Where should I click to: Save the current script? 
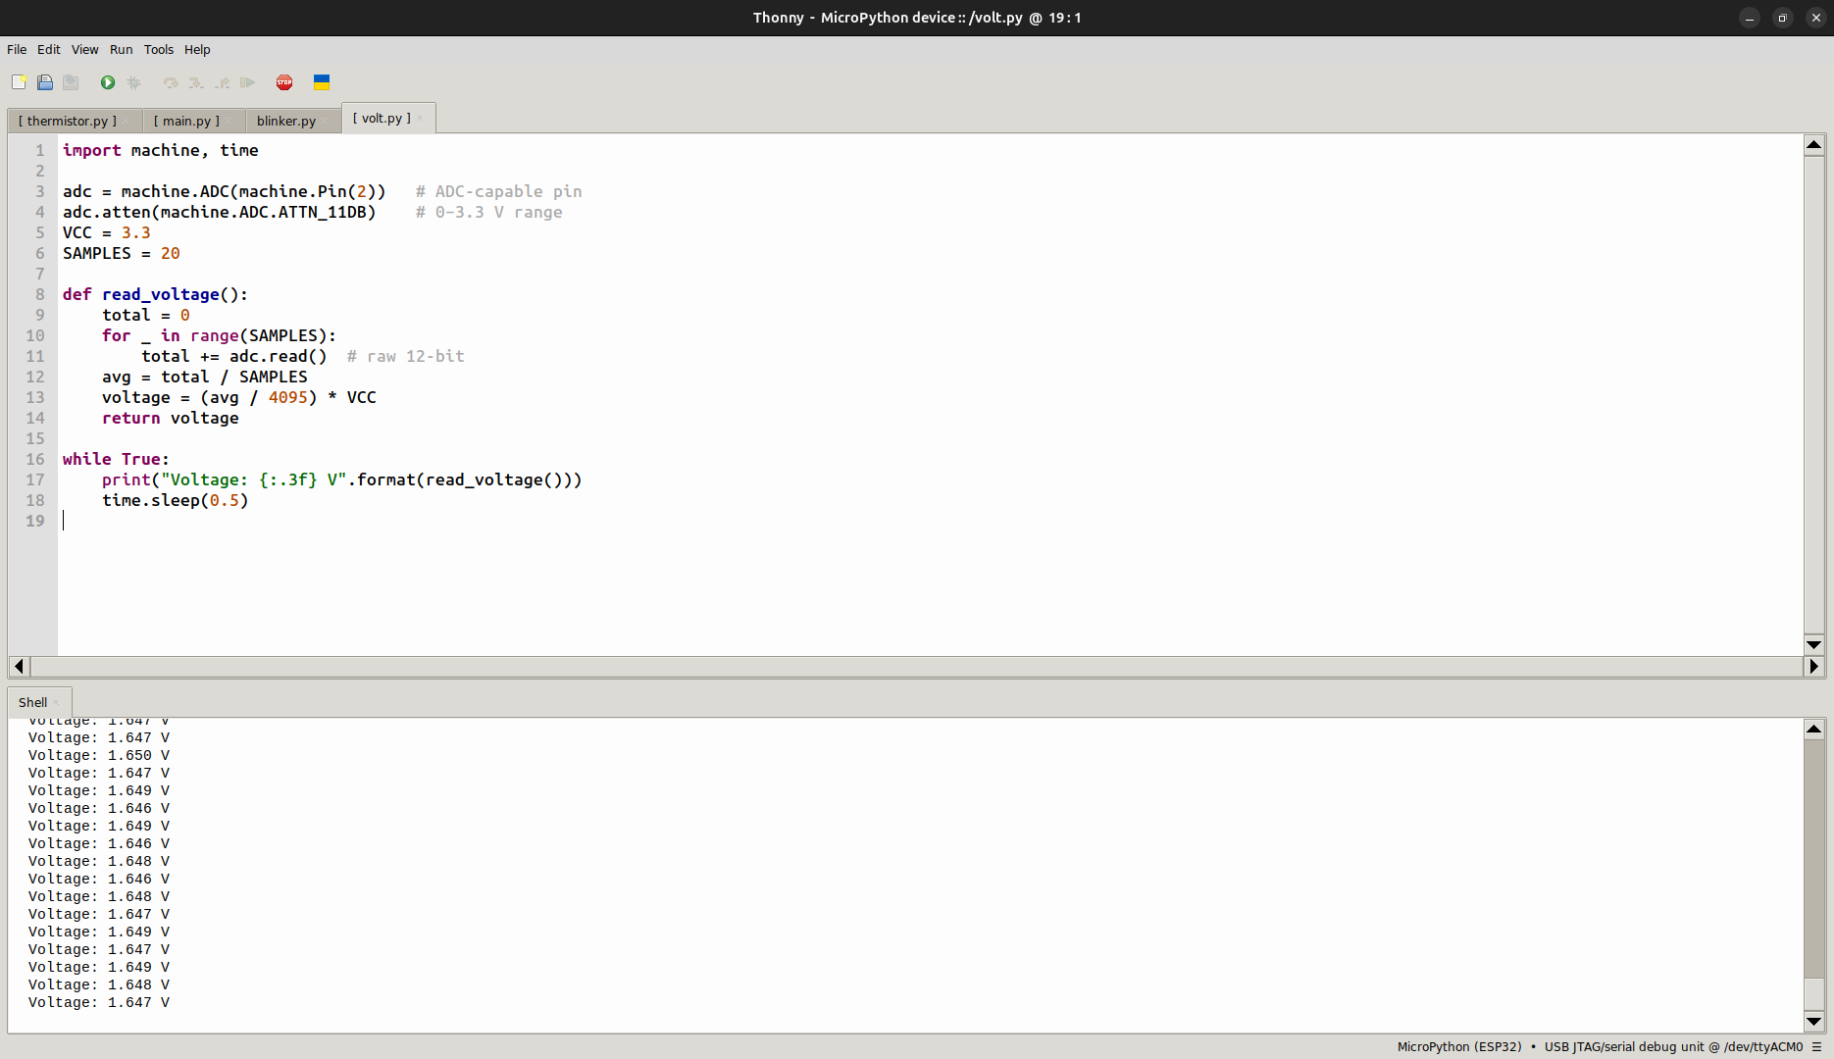71,82
